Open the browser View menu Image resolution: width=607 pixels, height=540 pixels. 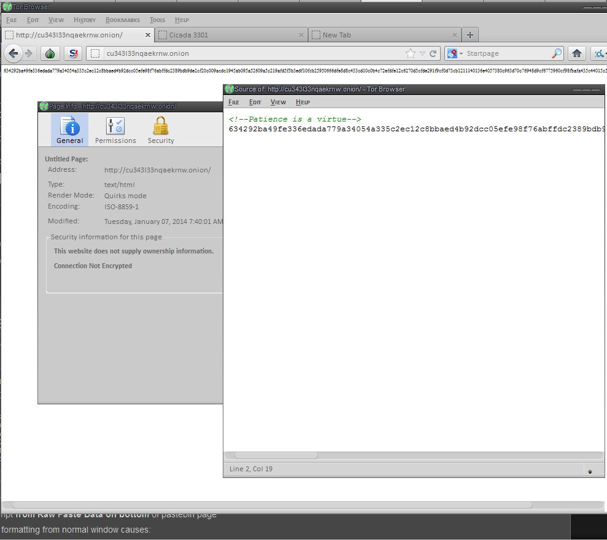(56, 20)
